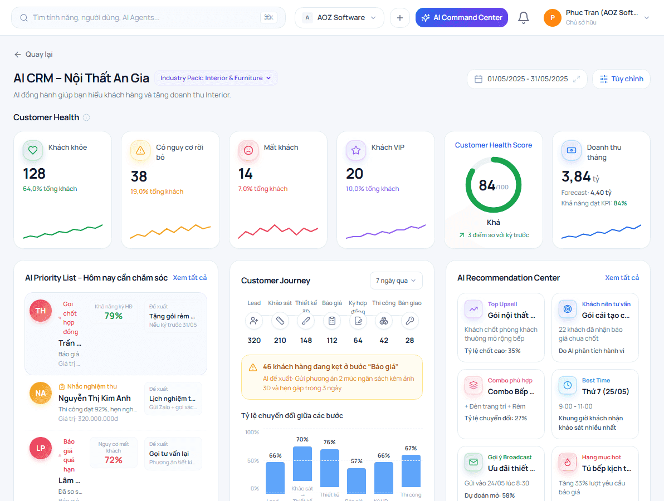This screenshot has width=664, height=501.
Task: Click the Khách khỏe heart icon
Action: [33, 150]
